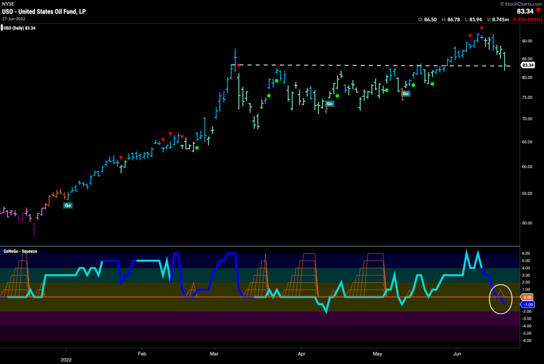Image resolution: width=544 pixels, height=364 pixels.
Task: Click the Go marker in January
Action: tap(67, 205)
